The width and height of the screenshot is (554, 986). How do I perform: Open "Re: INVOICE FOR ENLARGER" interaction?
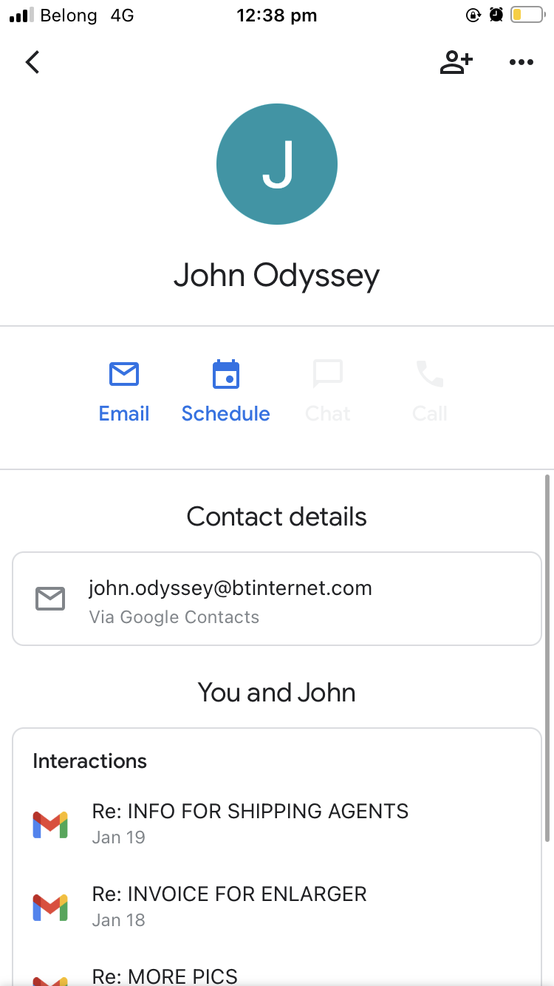229,894
